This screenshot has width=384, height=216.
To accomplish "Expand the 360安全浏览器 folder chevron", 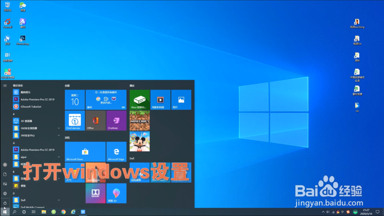I will coord(59,128).
